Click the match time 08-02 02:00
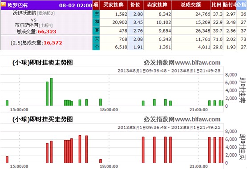This screenshot has width=247, height=169. click(x=76, y=5)
